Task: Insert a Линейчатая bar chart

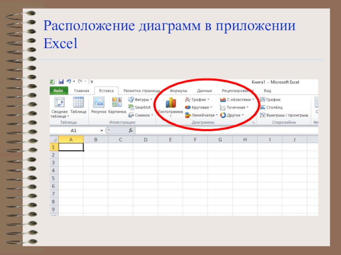Action: pos(201,115)
